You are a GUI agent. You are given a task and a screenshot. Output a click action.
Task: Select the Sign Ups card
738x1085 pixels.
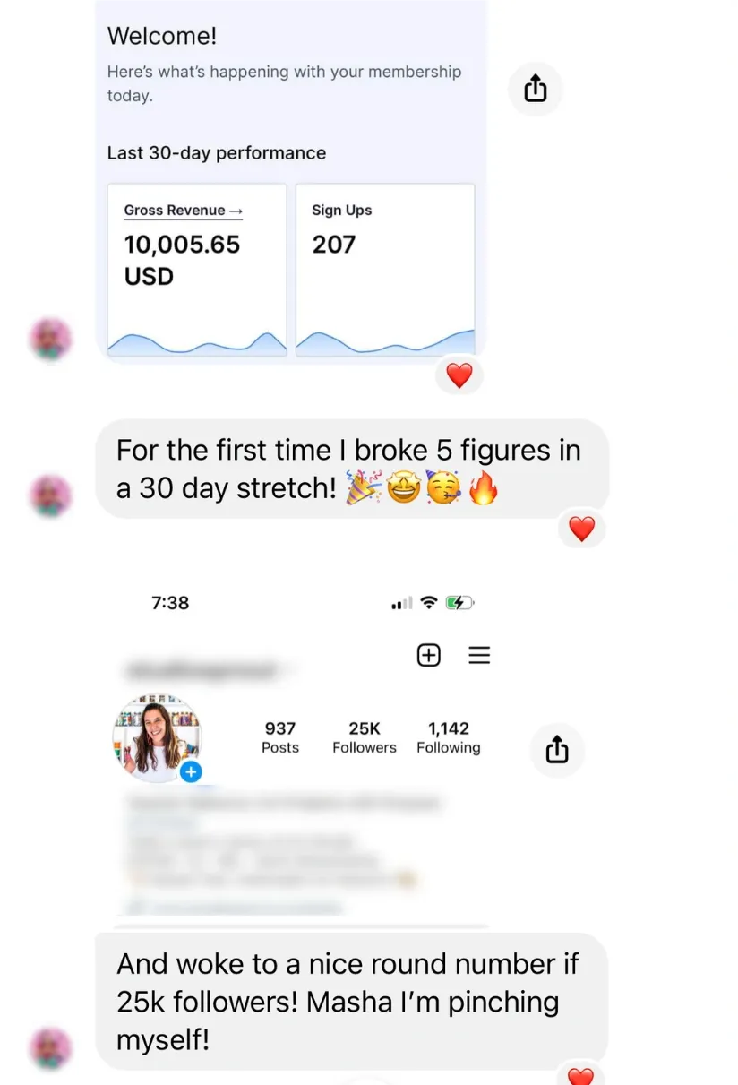coord(385,270)
